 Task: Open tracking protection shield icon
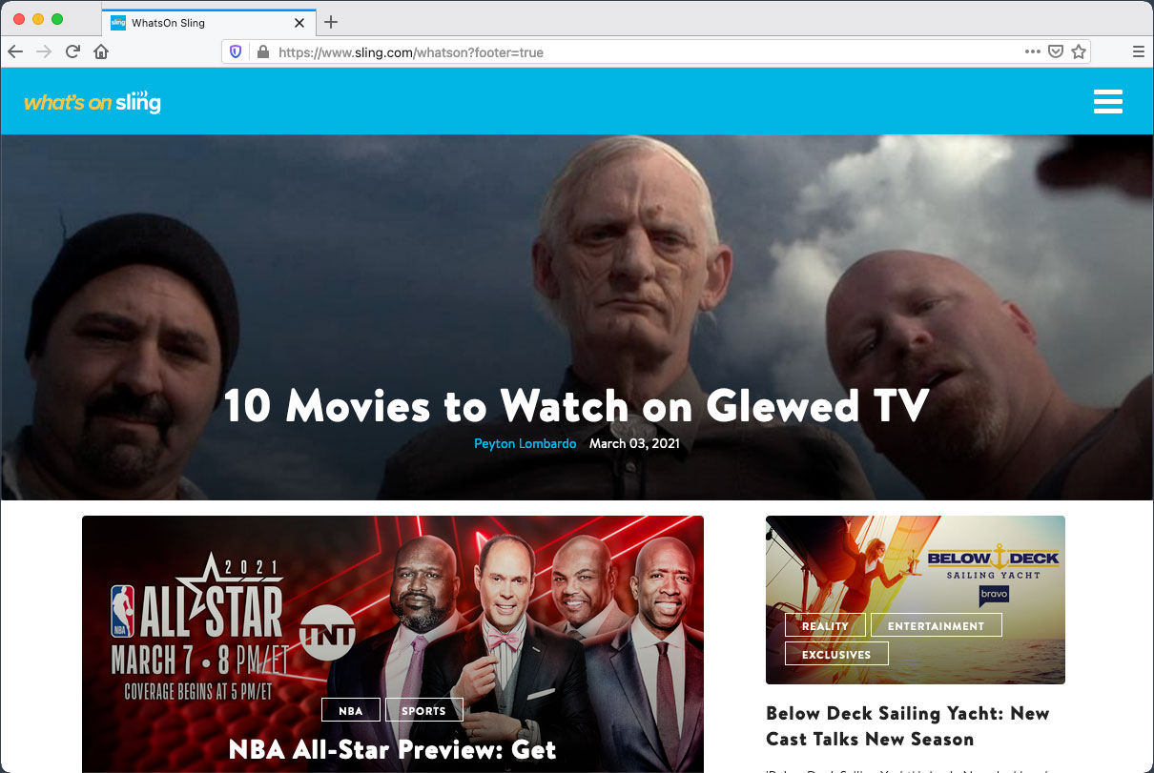tap(237, 52)
